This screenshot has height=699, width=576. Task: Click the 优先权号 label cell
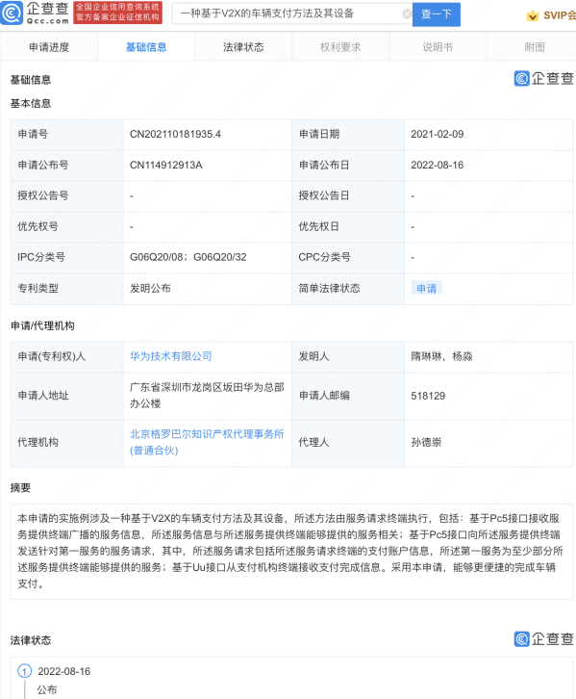(x=66, y=226)
